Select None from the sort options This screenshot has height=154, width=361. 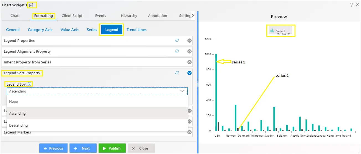[x=97, y=102]
